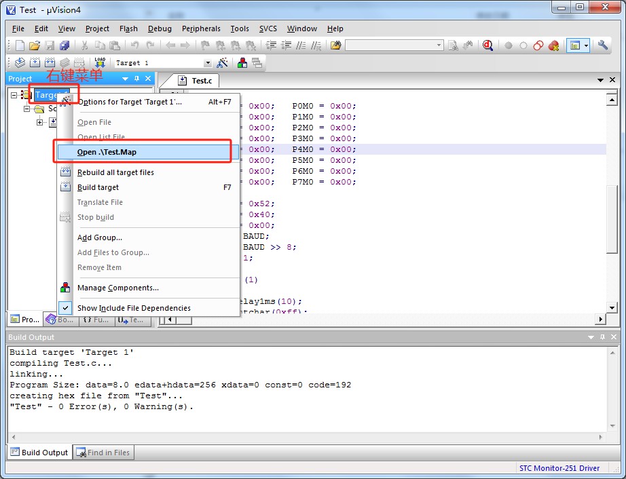
Task: Open the editor tab list dropdown arrow
Action: pos(600,80)
